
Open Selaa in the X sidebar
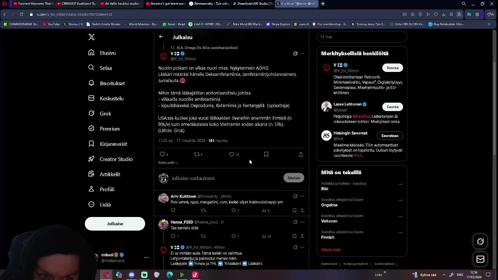coord(100,68)
